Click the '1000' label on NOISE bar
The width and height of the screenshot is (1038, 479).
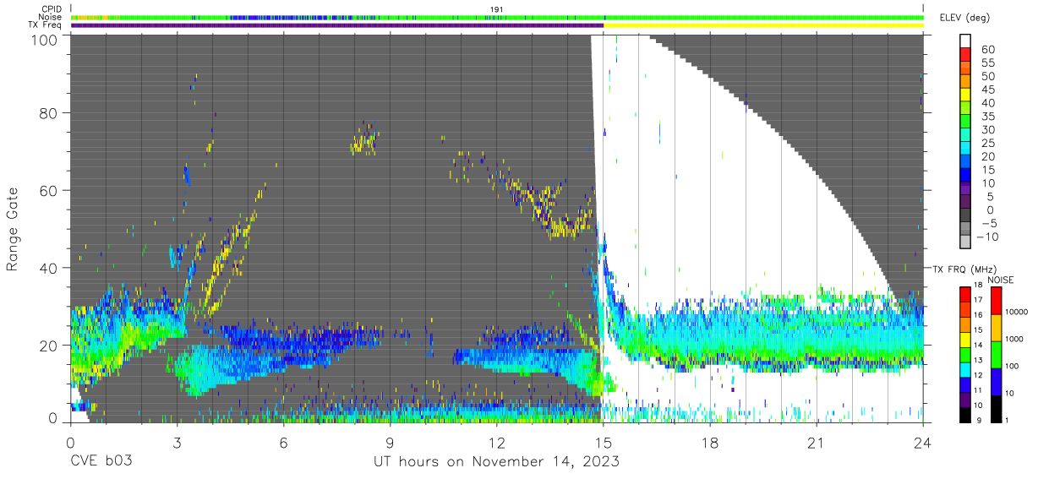pos(1013,340)
